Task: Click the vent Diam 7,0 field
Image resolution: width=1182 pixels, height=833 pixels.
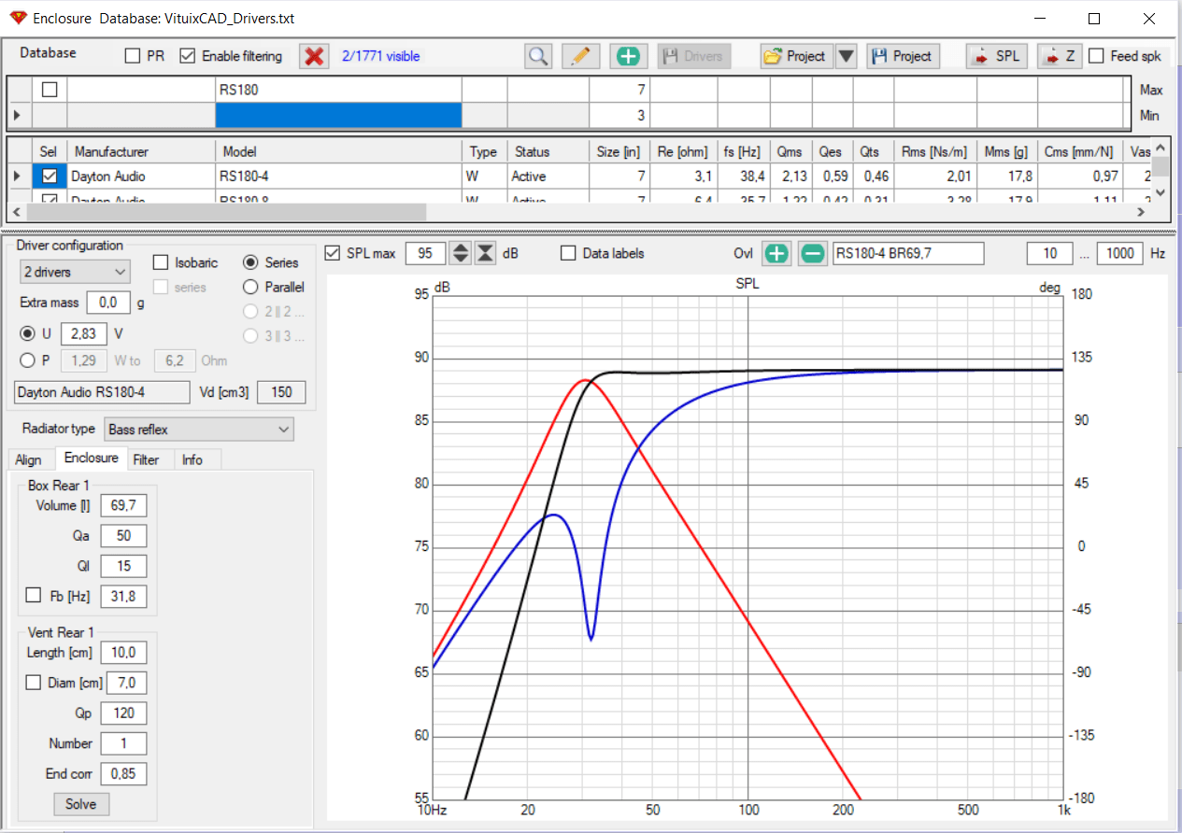Action: pyautogui.click(x=127, y=683)
